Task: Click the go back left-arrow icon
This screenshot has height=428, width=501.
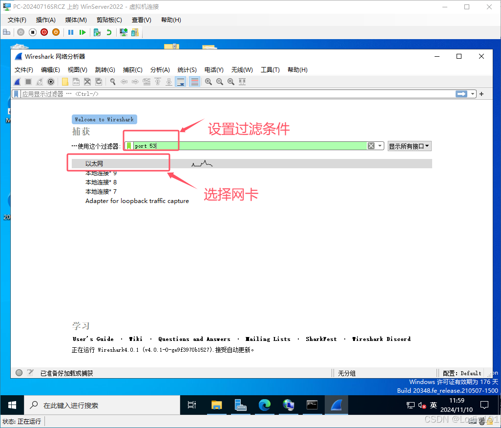Action: pos(124,82)
